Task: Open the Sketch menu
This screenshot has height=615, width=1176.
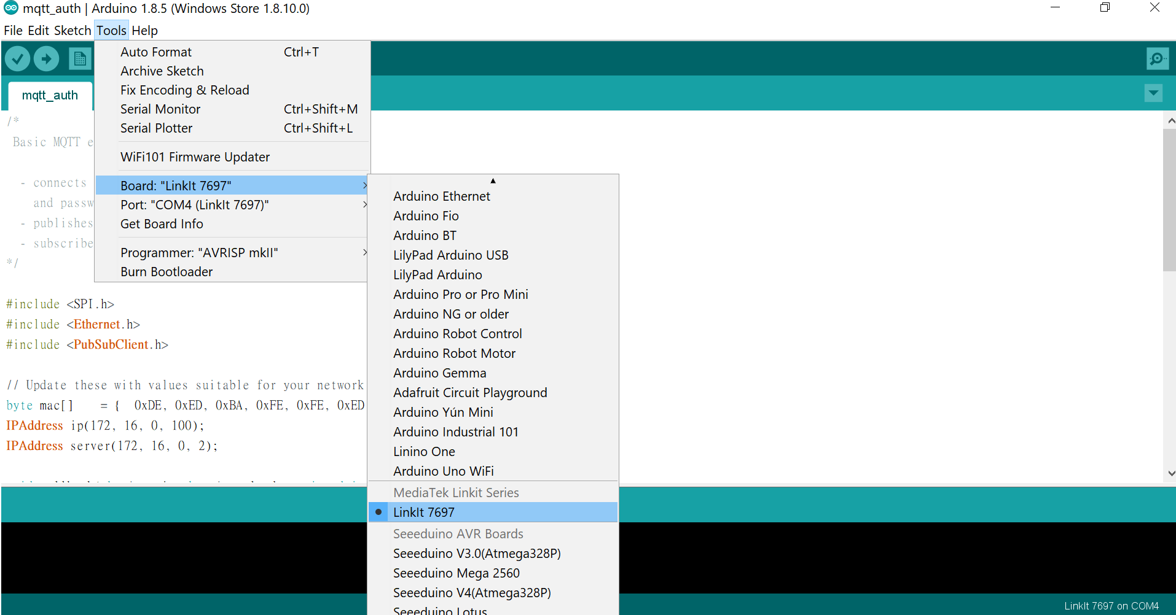Action: click(x=73, y=31)
